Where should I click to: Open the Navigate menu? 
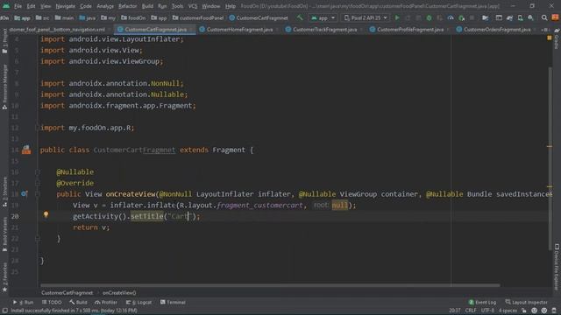pos(66,6)
